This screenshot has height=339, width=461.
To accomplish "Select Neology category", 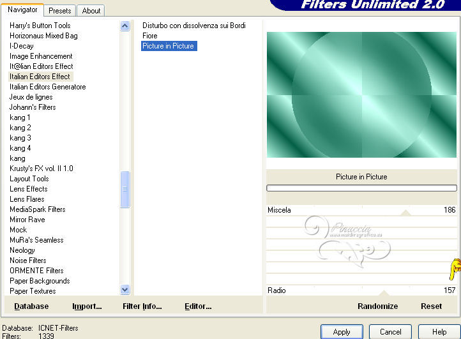I will click(x=22, y=250).
